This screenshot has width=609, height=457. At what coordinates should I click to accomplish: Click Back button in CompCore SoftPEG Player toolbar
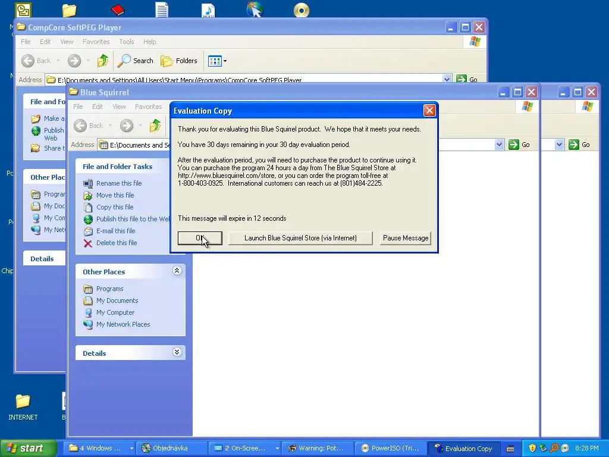click(36, 61)
